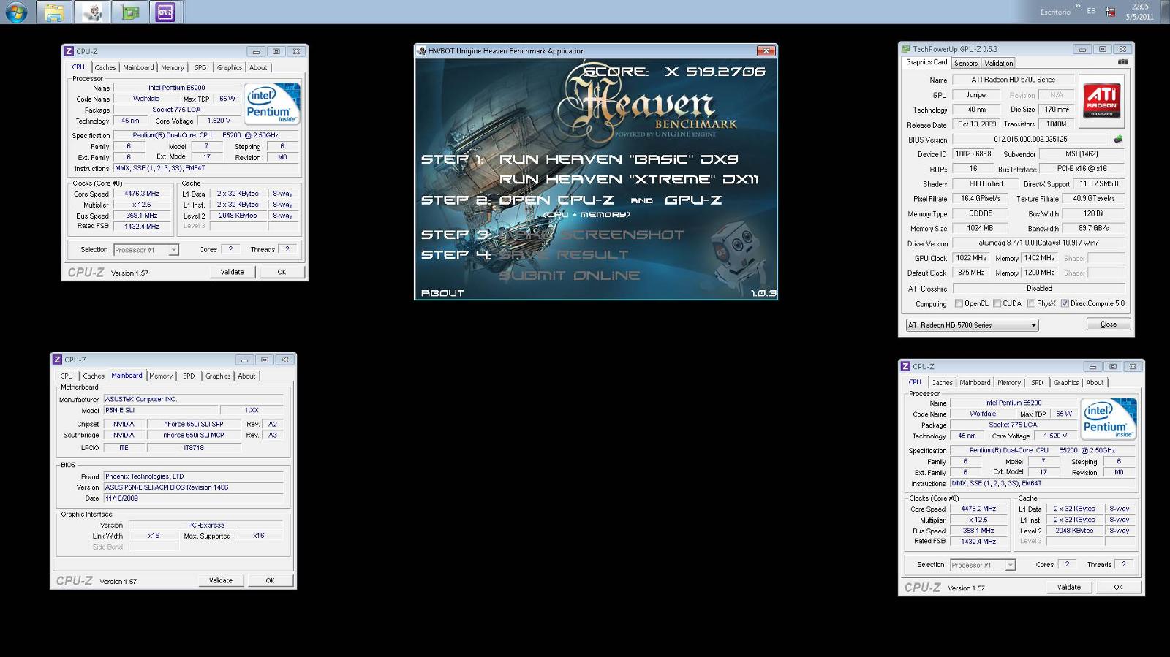Click the network tray icon near clock
The image size is (1170, 657).
[1110, 12]
